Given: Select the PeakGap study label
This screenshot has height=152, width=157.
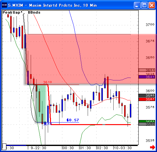Looking at the screenshot, I should click(12, 12).
